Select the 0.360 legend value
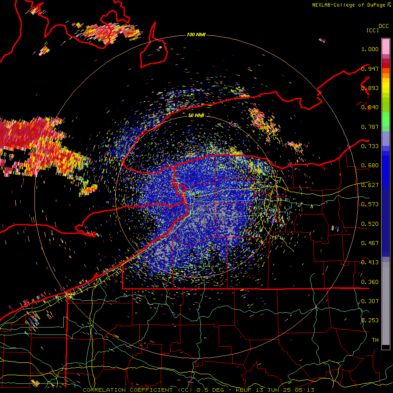393x393 pixels. [x=370, y=282]
